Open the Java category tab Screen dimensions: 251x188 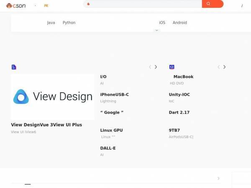click(x=51, y=23)
